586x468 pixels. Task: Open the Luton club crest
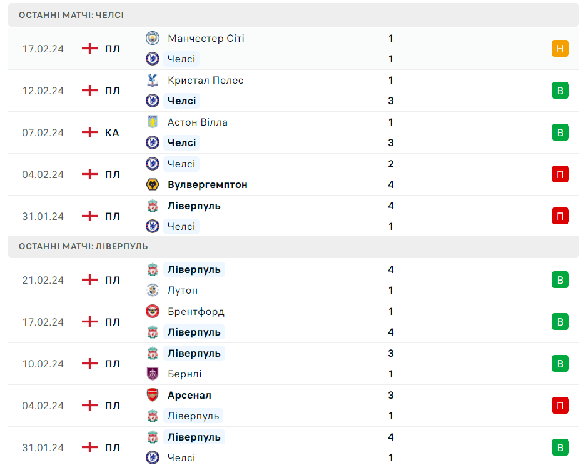tap(153, 291)
